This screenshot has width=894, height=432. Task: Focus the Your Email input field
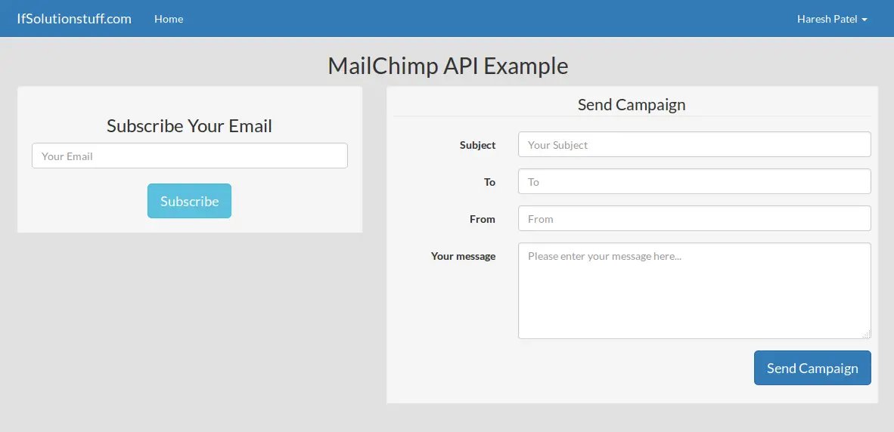(189, 156)
